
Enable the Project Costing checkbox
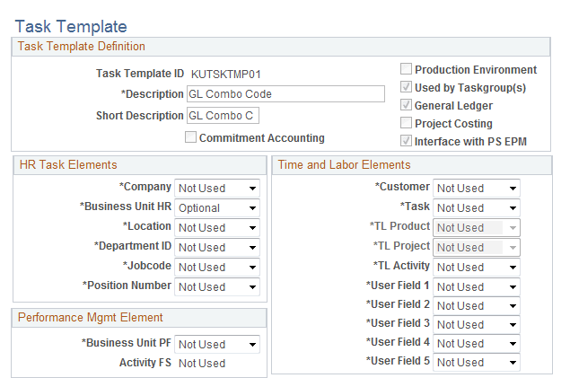pyautogui.click(x=406, y=124)
